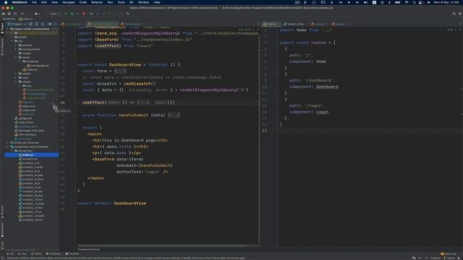Click the Rollback undo arrow icon in toolbar
This screenshot has height=260, width=463.
coord(127,14)
